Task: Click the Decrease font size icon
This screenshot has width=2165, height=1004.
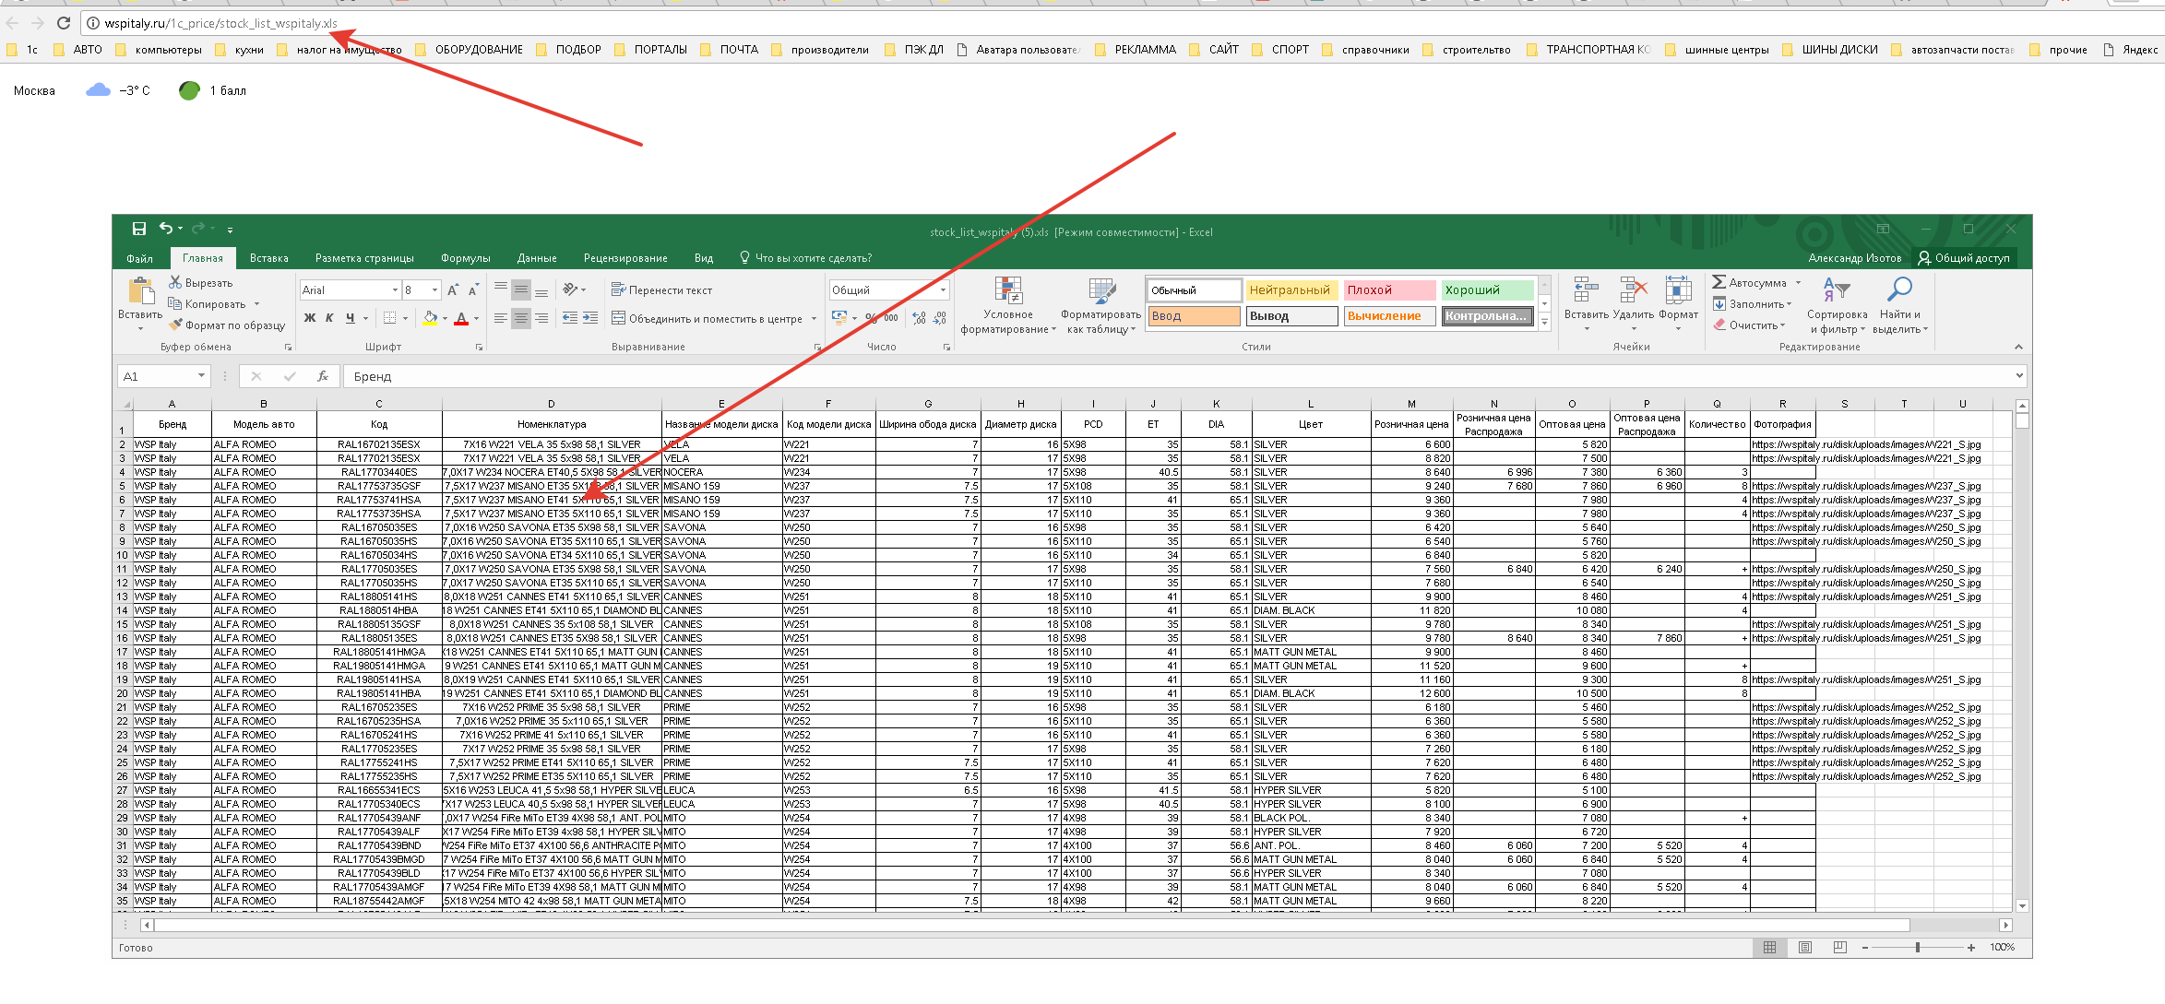Action: [473, 290]
